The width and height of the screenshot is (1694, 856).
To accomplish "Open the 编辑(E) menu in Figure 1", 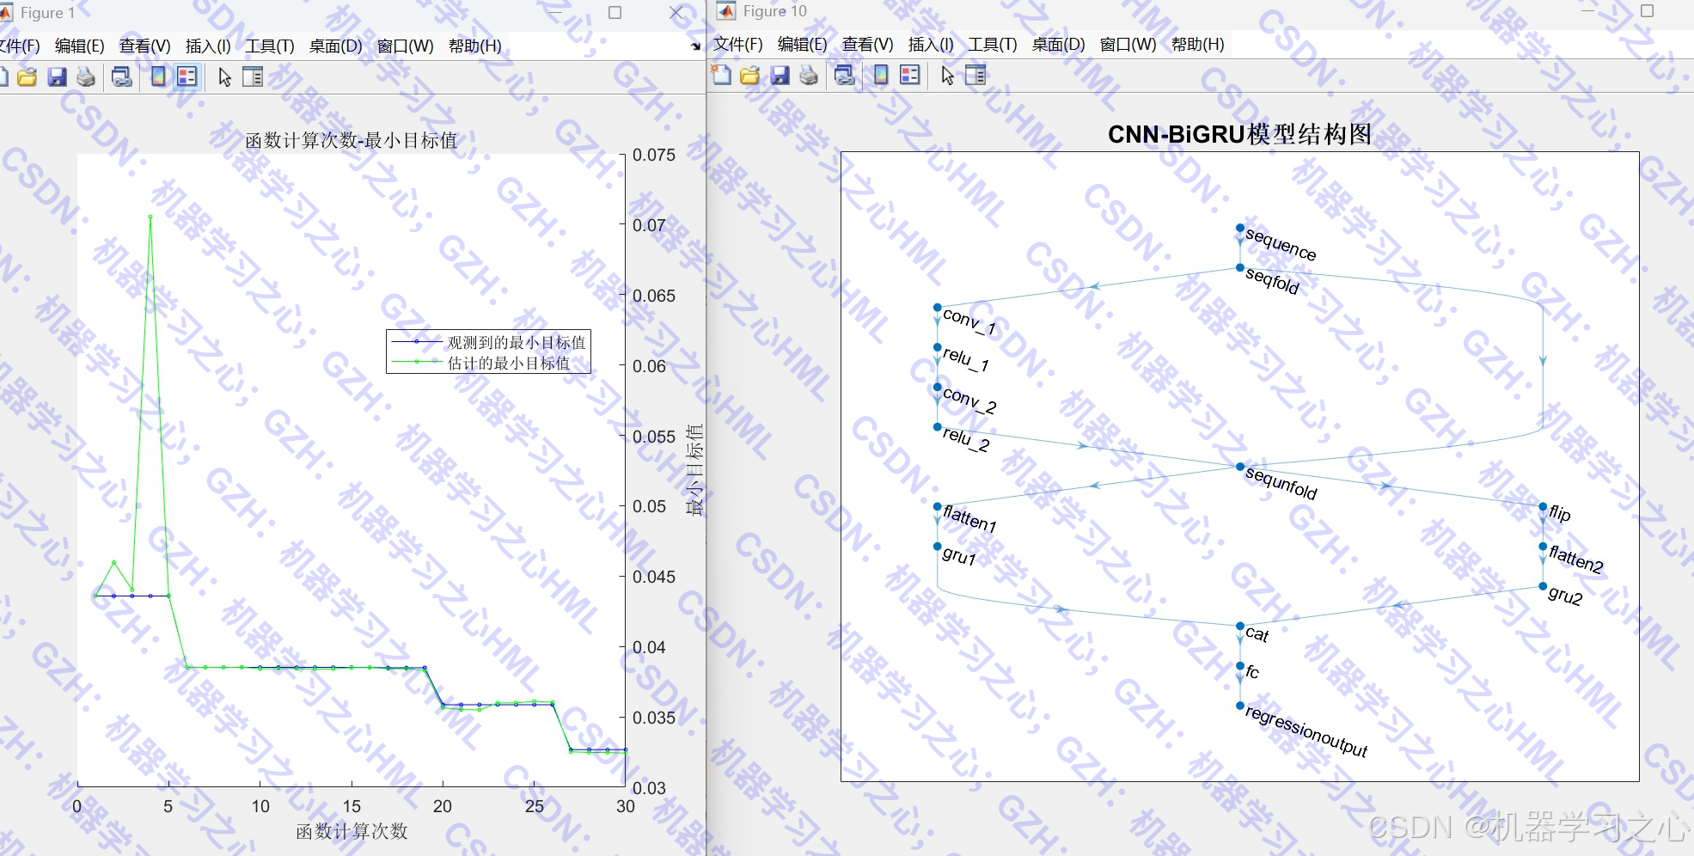I will 79,46.
